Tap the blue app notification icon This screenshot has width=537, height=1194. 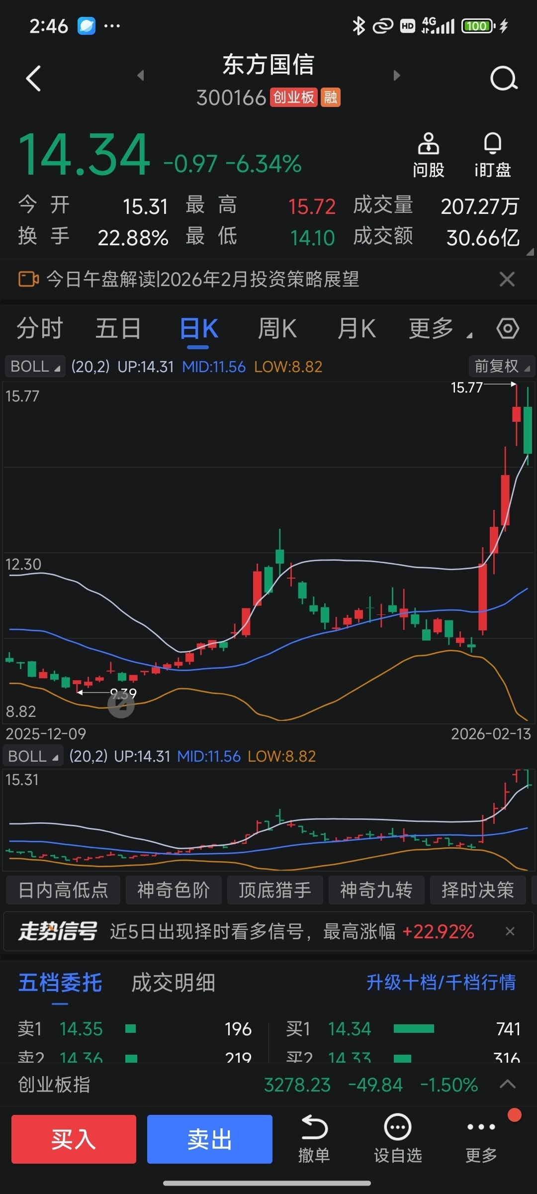pyautogui.click(x=87, y=26)
